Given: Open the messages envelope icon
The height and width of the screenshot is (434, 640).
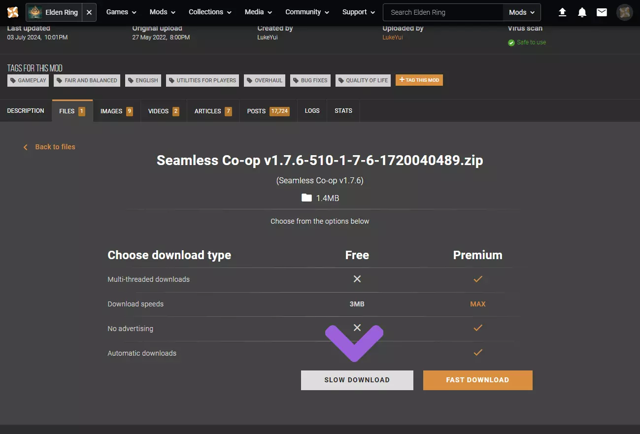Looking at the screenshot, I should (x=602, y=12).
